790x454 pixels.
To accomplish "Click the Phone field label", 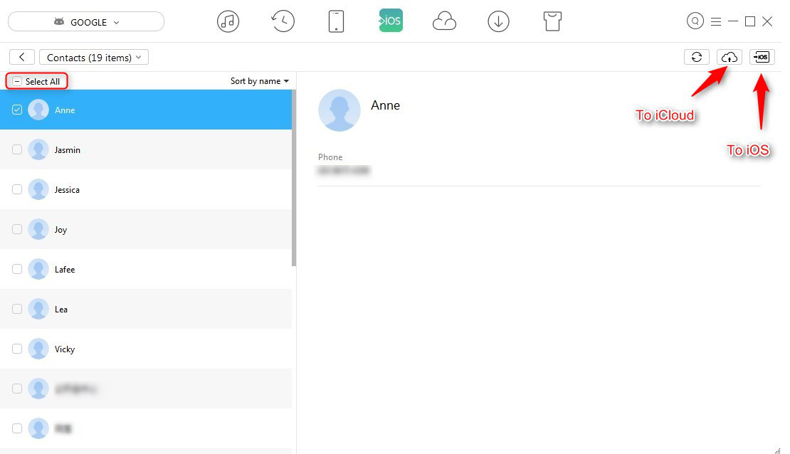I will click(x=330, y=157).
